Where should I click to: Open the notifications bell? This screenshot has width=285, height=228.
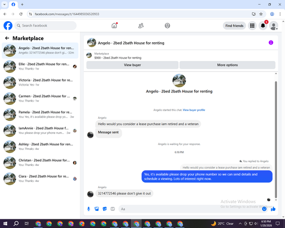tap(263, 26)
